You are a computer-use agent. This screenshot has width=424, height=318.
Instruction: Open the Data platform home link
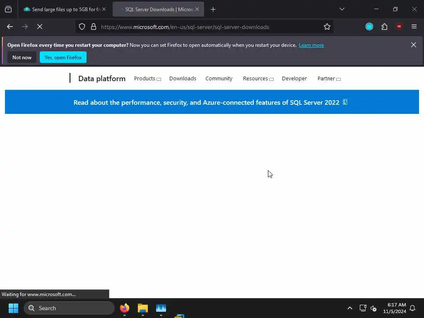[x=102, y=79]
